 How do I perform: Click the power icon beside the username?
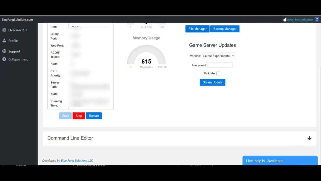pos(317,19)
